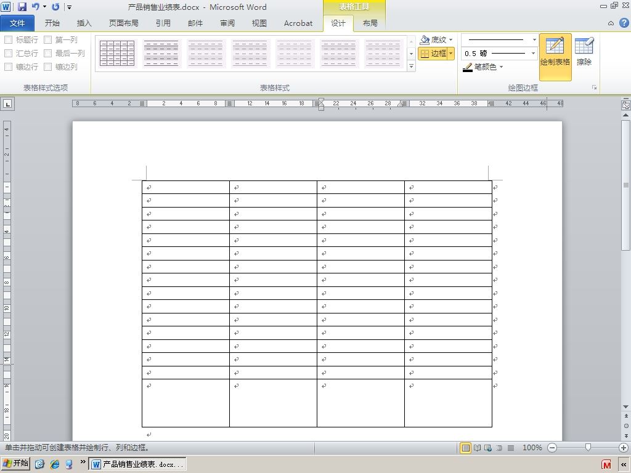Open the Undo history dropdown arrow

pos(44,6)
